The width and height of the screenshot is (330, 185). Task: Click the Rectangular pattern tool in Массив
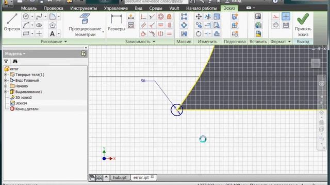click(x=184, y=16)
